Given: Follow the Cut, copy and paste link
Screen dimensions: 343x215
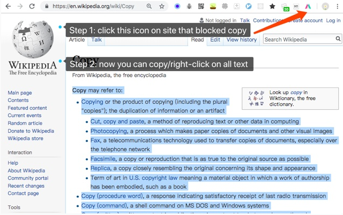Looking at the screenshot, I should click(117, 121).
